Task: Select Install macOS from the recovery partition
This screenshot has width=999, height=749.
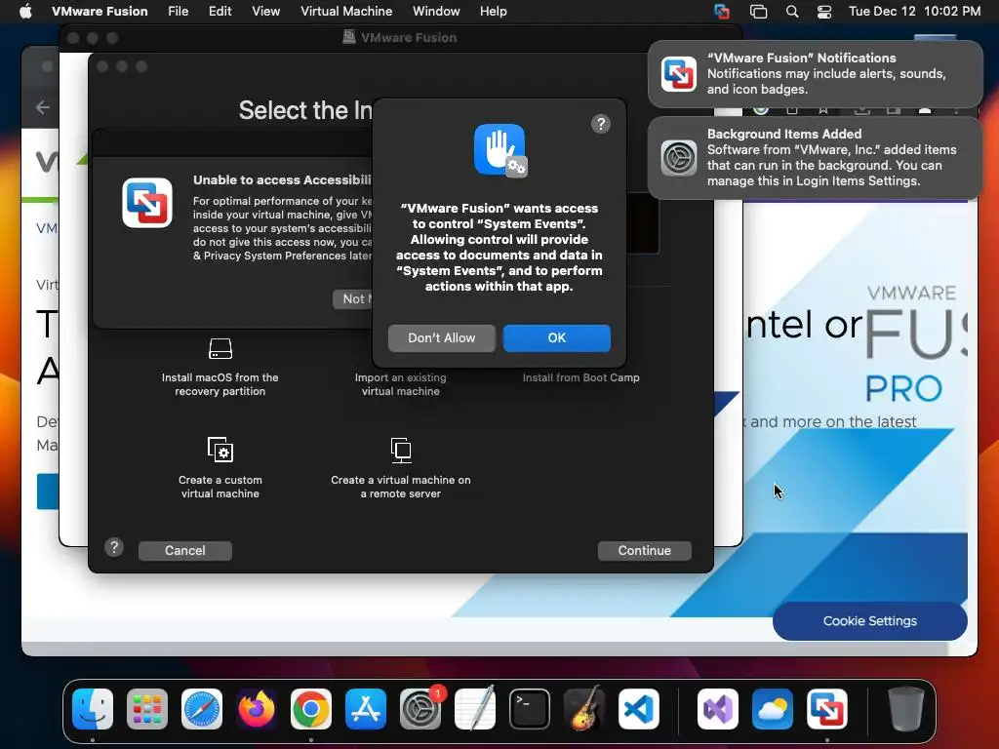Action: [x=220, y=368]
